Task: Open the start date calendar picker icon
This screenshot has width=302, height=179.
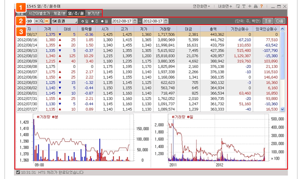Action: tap(135, 21)
